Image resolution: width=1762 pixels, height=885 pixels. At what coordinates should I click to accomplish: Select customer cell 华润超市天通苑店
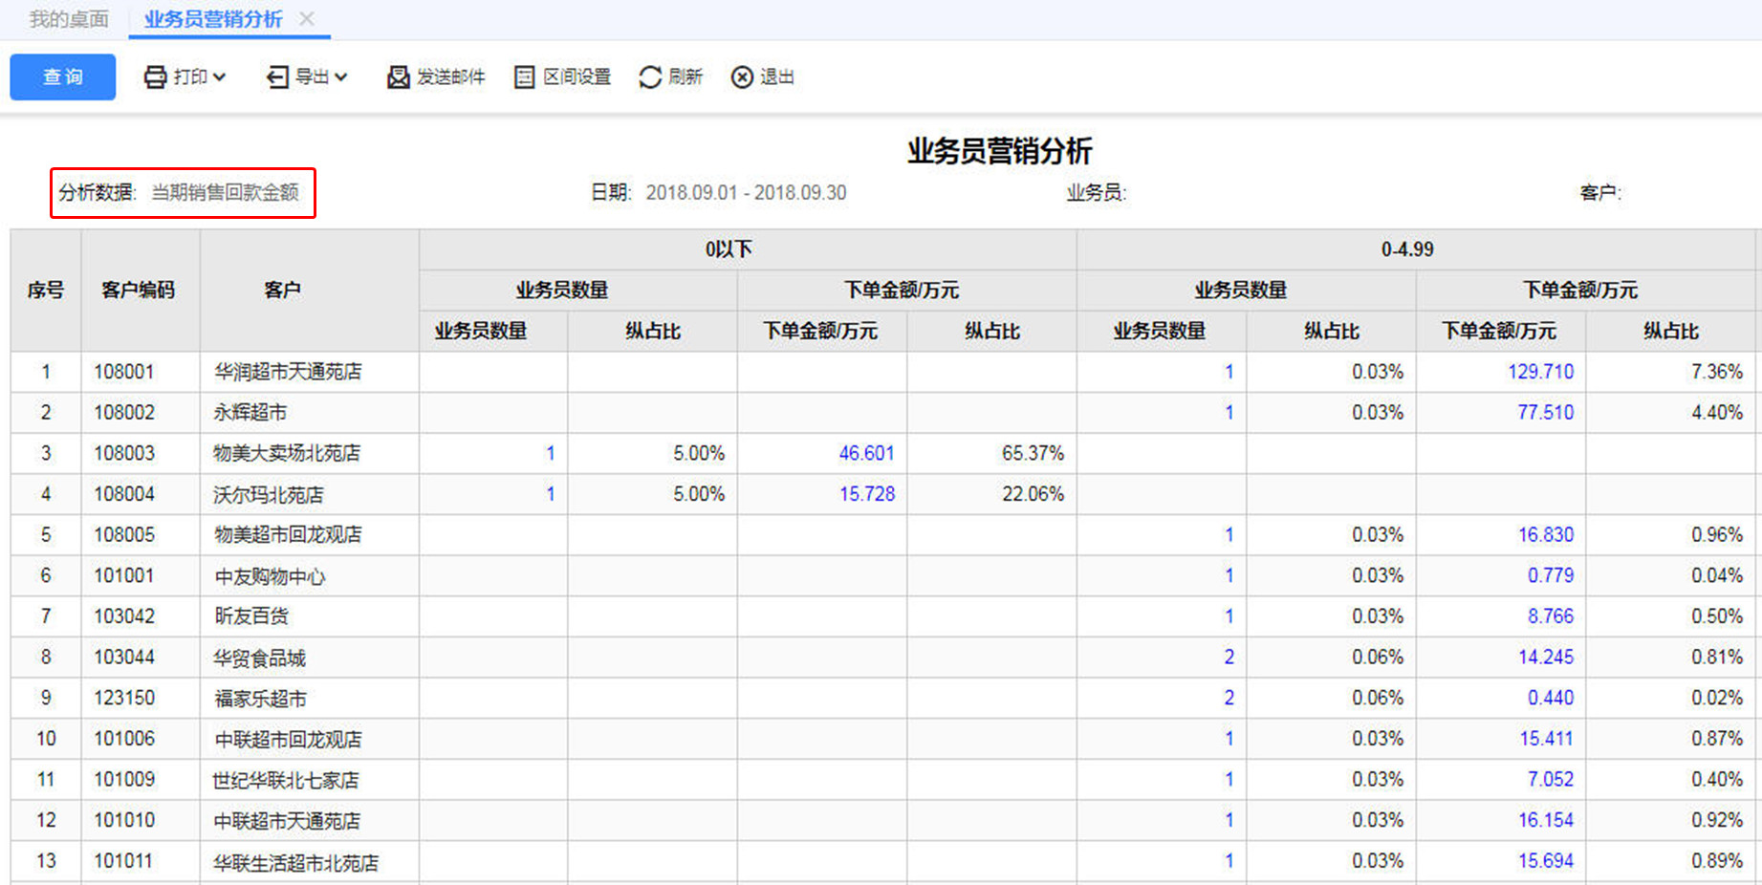288,372
